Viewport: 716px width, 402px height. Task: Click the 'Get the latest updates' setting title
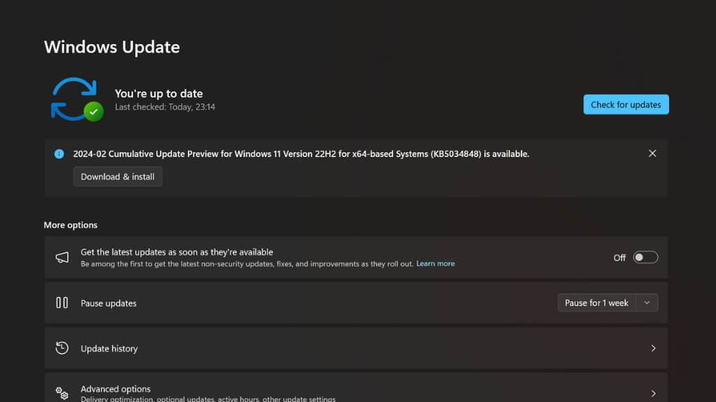tap(177, 252)
